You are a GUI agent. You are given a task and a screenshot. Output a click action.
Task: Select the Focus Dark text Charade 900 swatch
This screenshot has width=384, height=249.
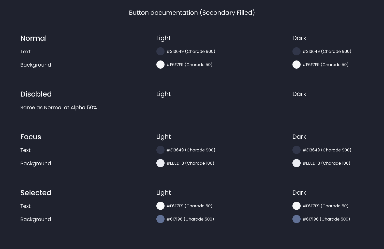[x=297, y=150]
